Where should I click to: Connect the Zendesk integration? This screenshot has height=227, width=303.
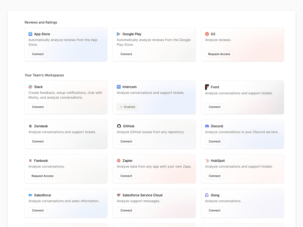coord(38,141)
